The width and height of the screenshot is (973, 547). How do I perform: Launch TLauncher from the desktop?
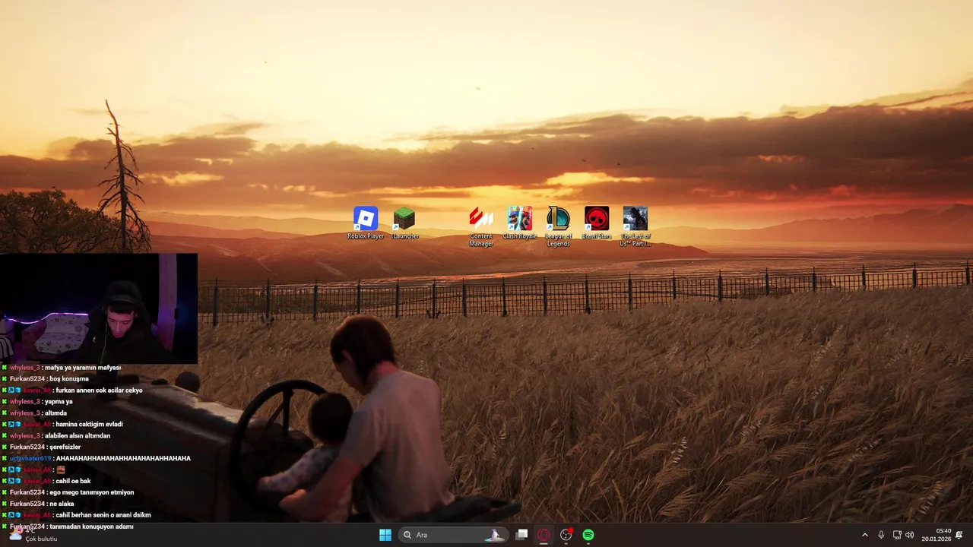click(404, 223)
